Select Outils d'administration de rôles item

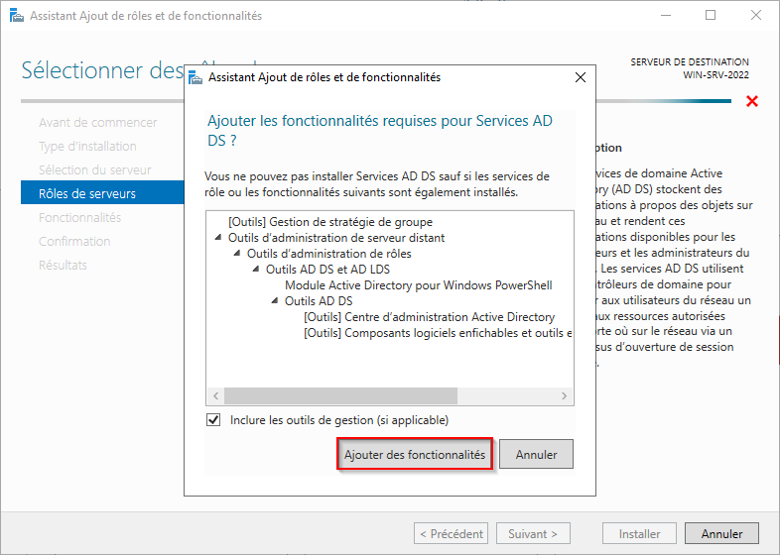tap(329, 254)
